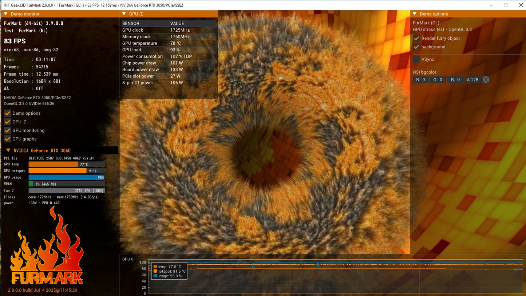Click the GPU hotspot orange bar
Viewport: 526px width, 296px height.
[x=58, y=171]
